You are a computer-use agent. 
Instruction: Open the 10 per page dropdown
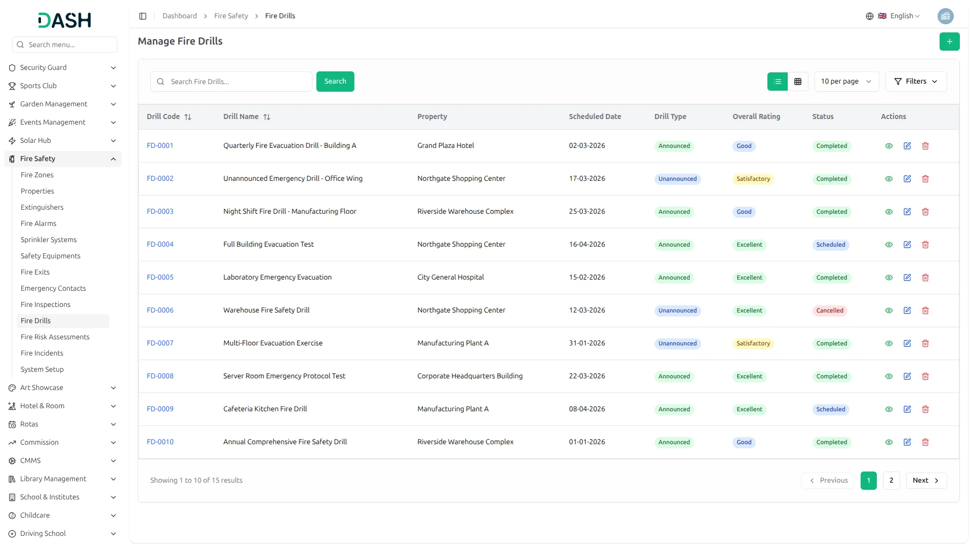coord(846,82)
